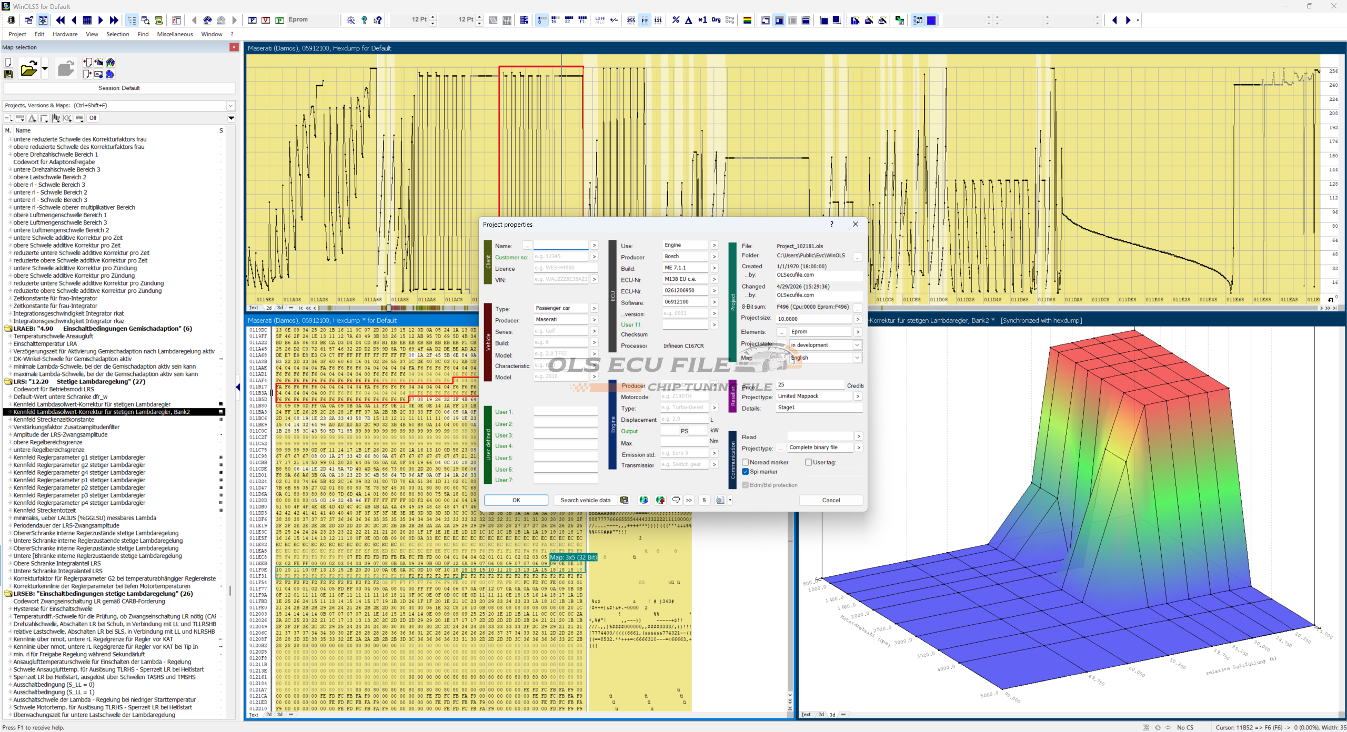Click the Search vehicle data button
Viewport: 1347px width, 732px height.
point(585,500)
